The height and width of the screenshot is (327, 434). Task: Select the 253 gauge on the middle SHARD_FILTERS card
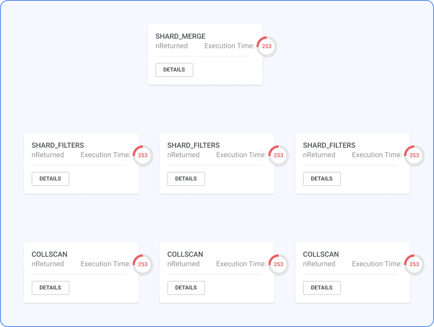(x=279, y=155)
